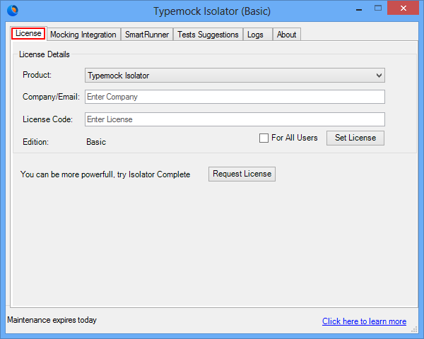Click into the License Code field
This screenshot has height=339, width=424.
(x=235, y=119)
